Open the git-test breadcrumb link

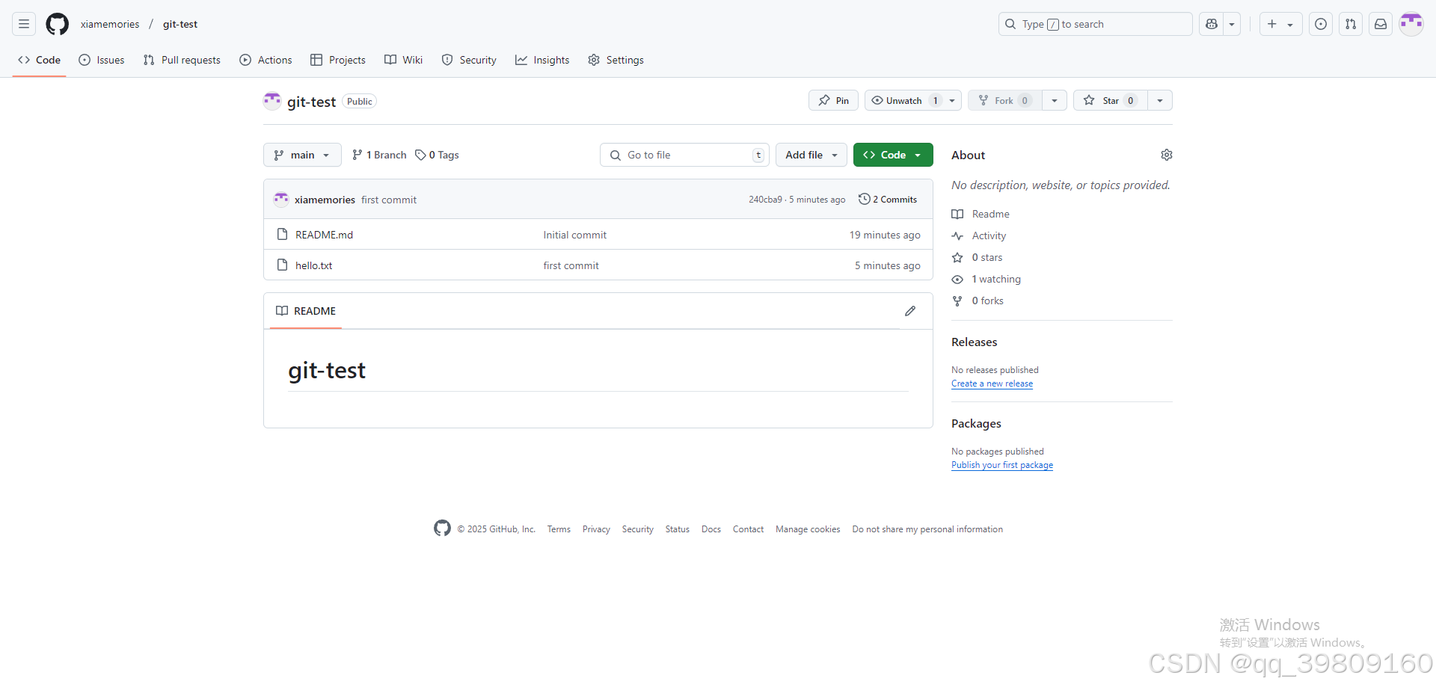[180, 24]
